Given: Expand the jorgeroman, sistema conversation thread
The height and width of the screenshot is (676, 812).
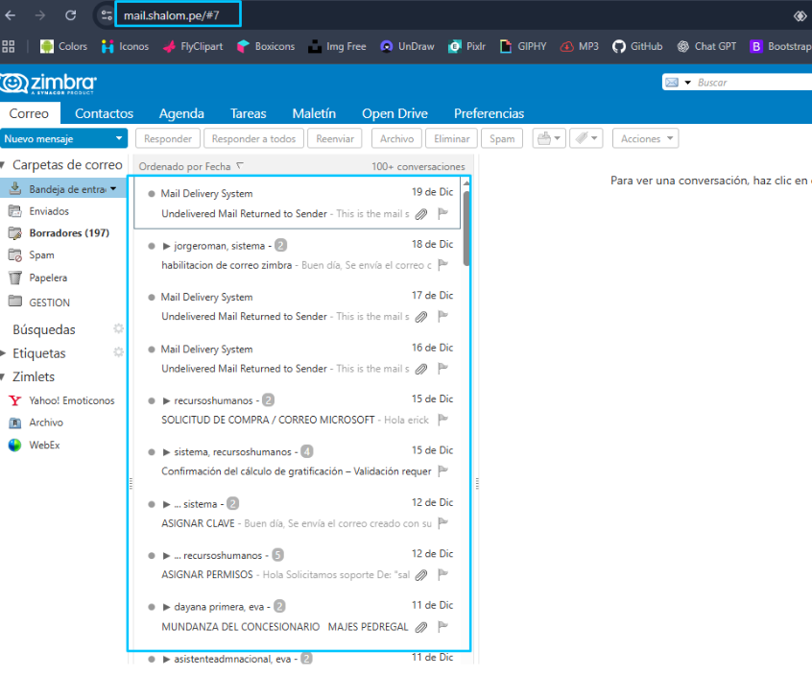Looking at the screenshot, I should pyautogui.click(x=166, y=246).
